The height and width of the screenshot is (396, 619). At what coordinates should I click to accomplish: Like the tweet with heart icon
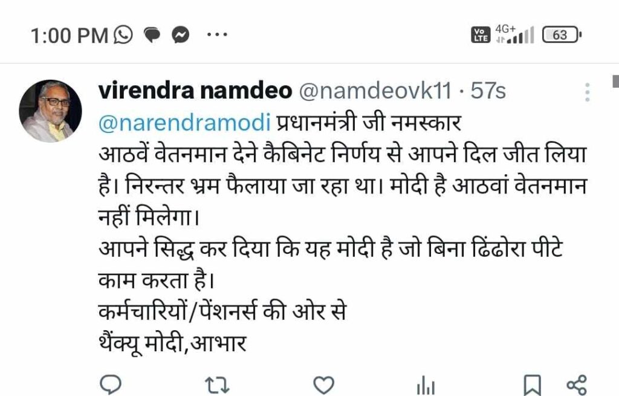click(x=323, y=385)
